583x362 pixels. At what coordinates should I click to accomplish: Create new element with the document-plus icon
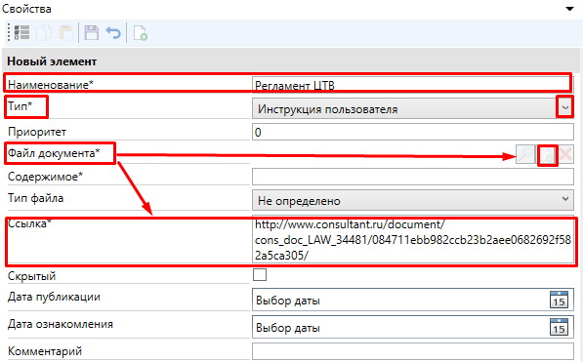click(141, 33)
